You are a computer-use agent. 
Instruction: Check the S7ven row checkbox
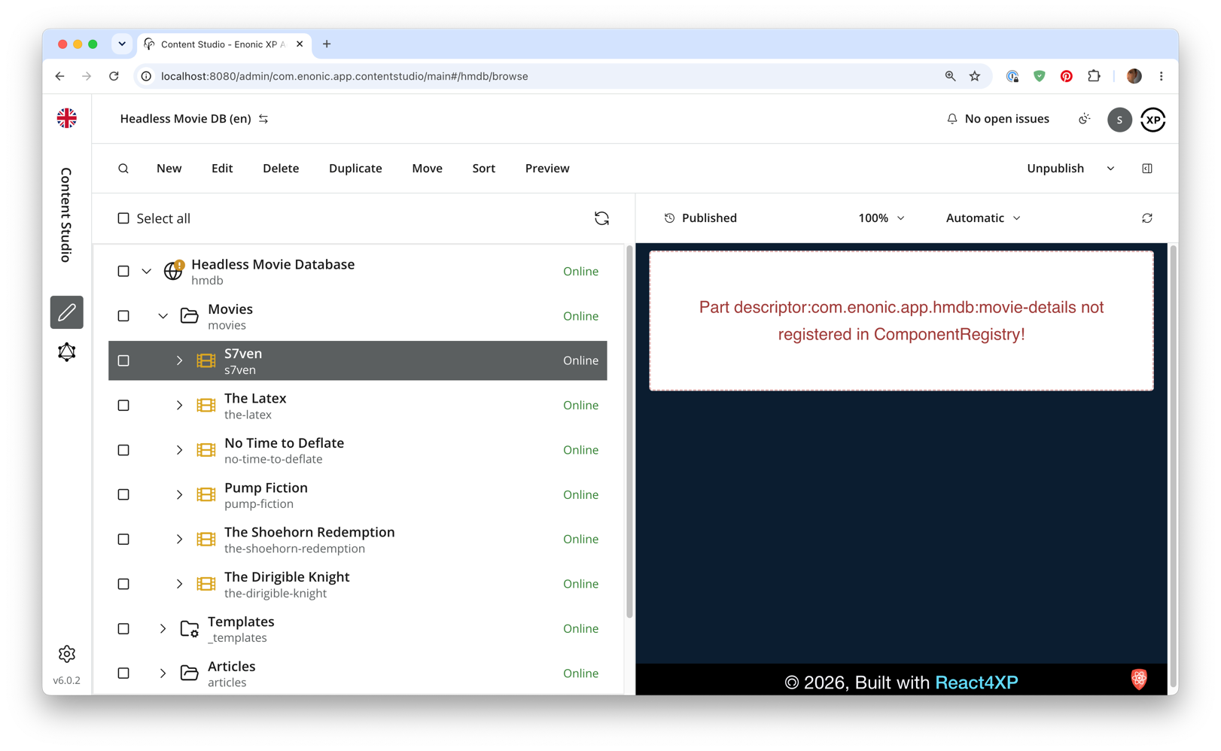coord(123,360)
